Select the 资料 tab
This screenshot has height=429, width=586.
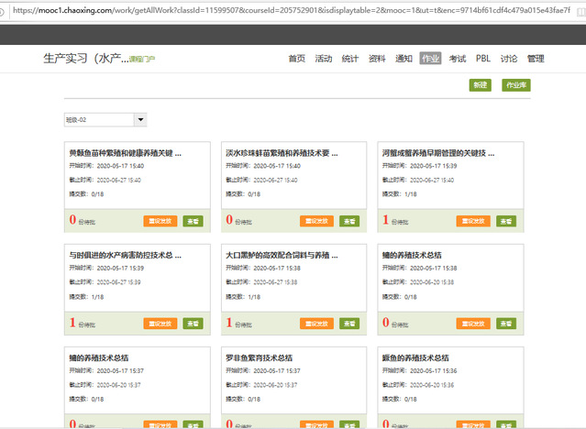[x=376, y=59]
